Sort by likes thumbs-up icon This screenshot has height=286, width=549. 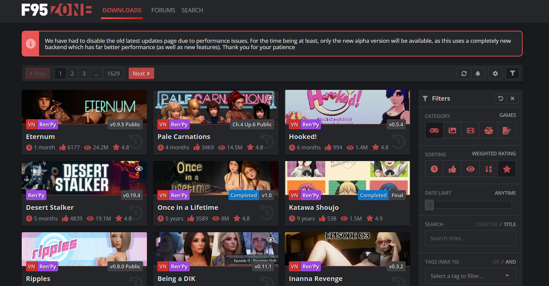point(452,169)
